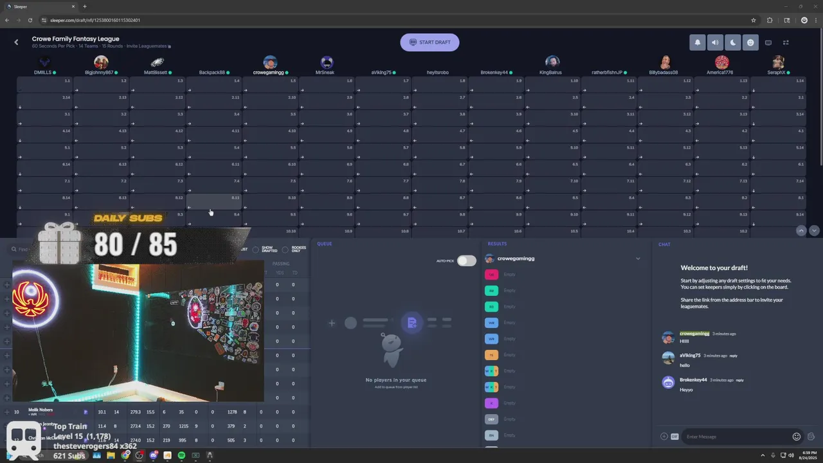Click the CHAT panel heading
823x463 pixels.
pyautogui.click(x=664, y=244)
